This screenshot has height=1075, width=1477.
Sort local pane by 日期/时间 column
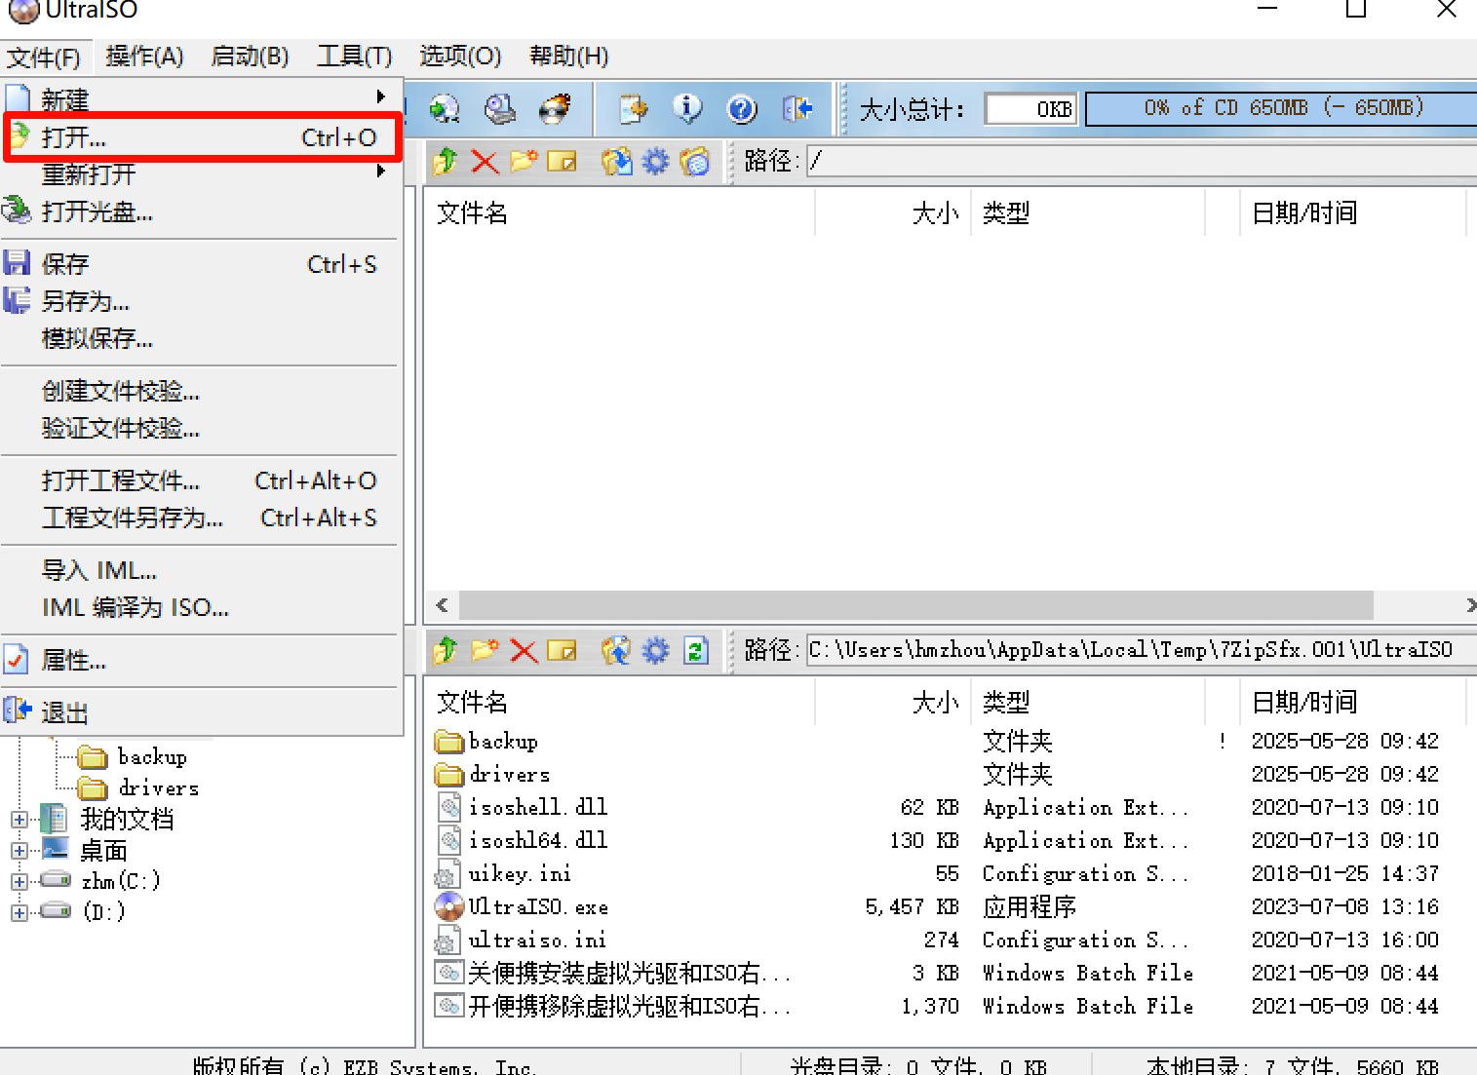[x=1353, y=702]
